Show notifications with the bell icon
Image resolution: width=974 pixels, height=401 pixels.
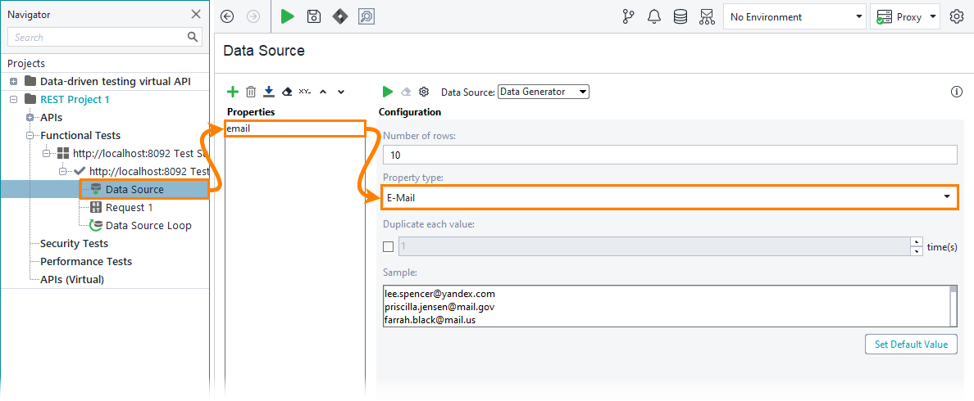pos(654,16)
